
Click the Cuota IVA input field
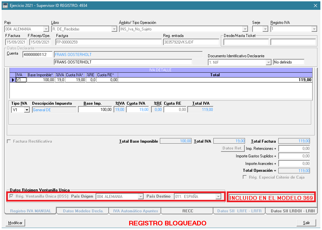(137, 110)
